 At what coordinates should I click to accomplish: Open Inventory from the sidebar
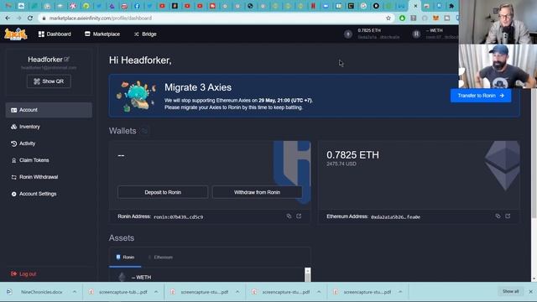[x=49, y=127]
